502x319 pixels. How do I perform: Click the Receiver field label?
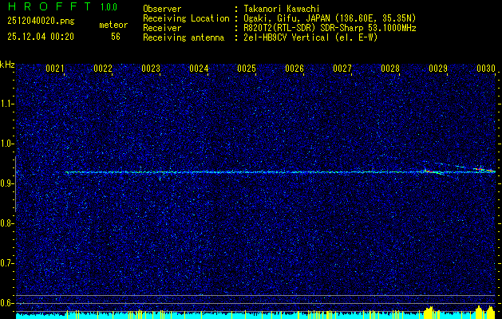click(162, 28)
